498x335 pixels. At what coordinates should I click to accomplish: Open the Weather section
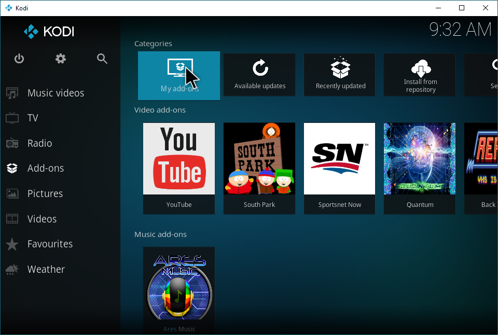(x=46, y=269)
